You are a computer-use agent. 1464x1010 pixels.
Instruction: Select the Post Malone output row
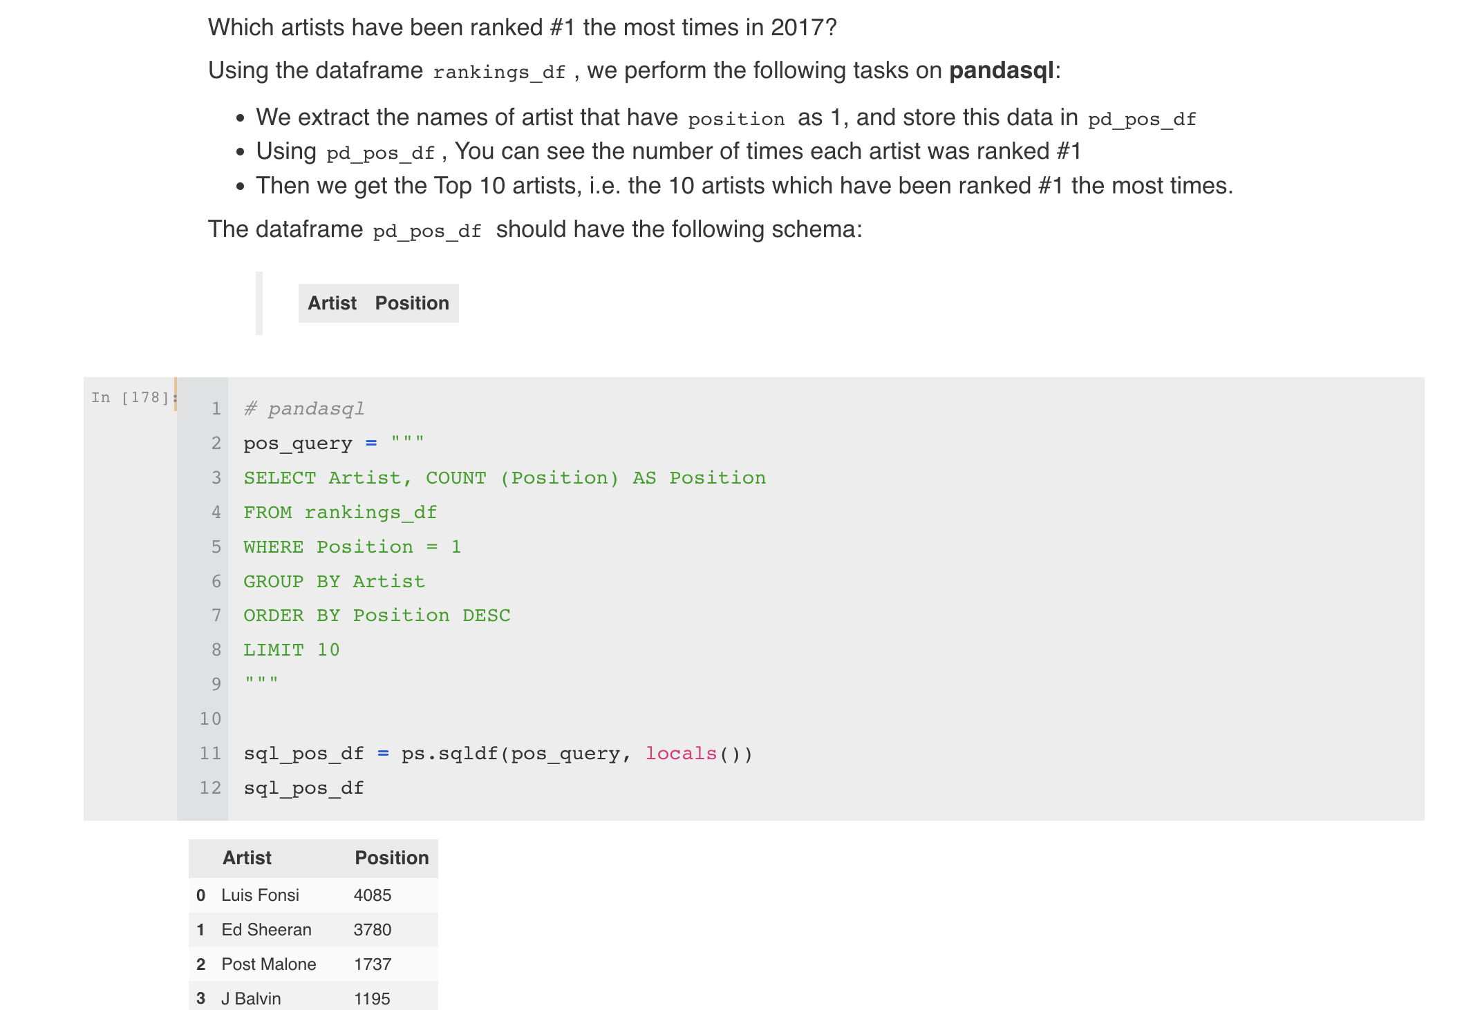pos(313,964)
